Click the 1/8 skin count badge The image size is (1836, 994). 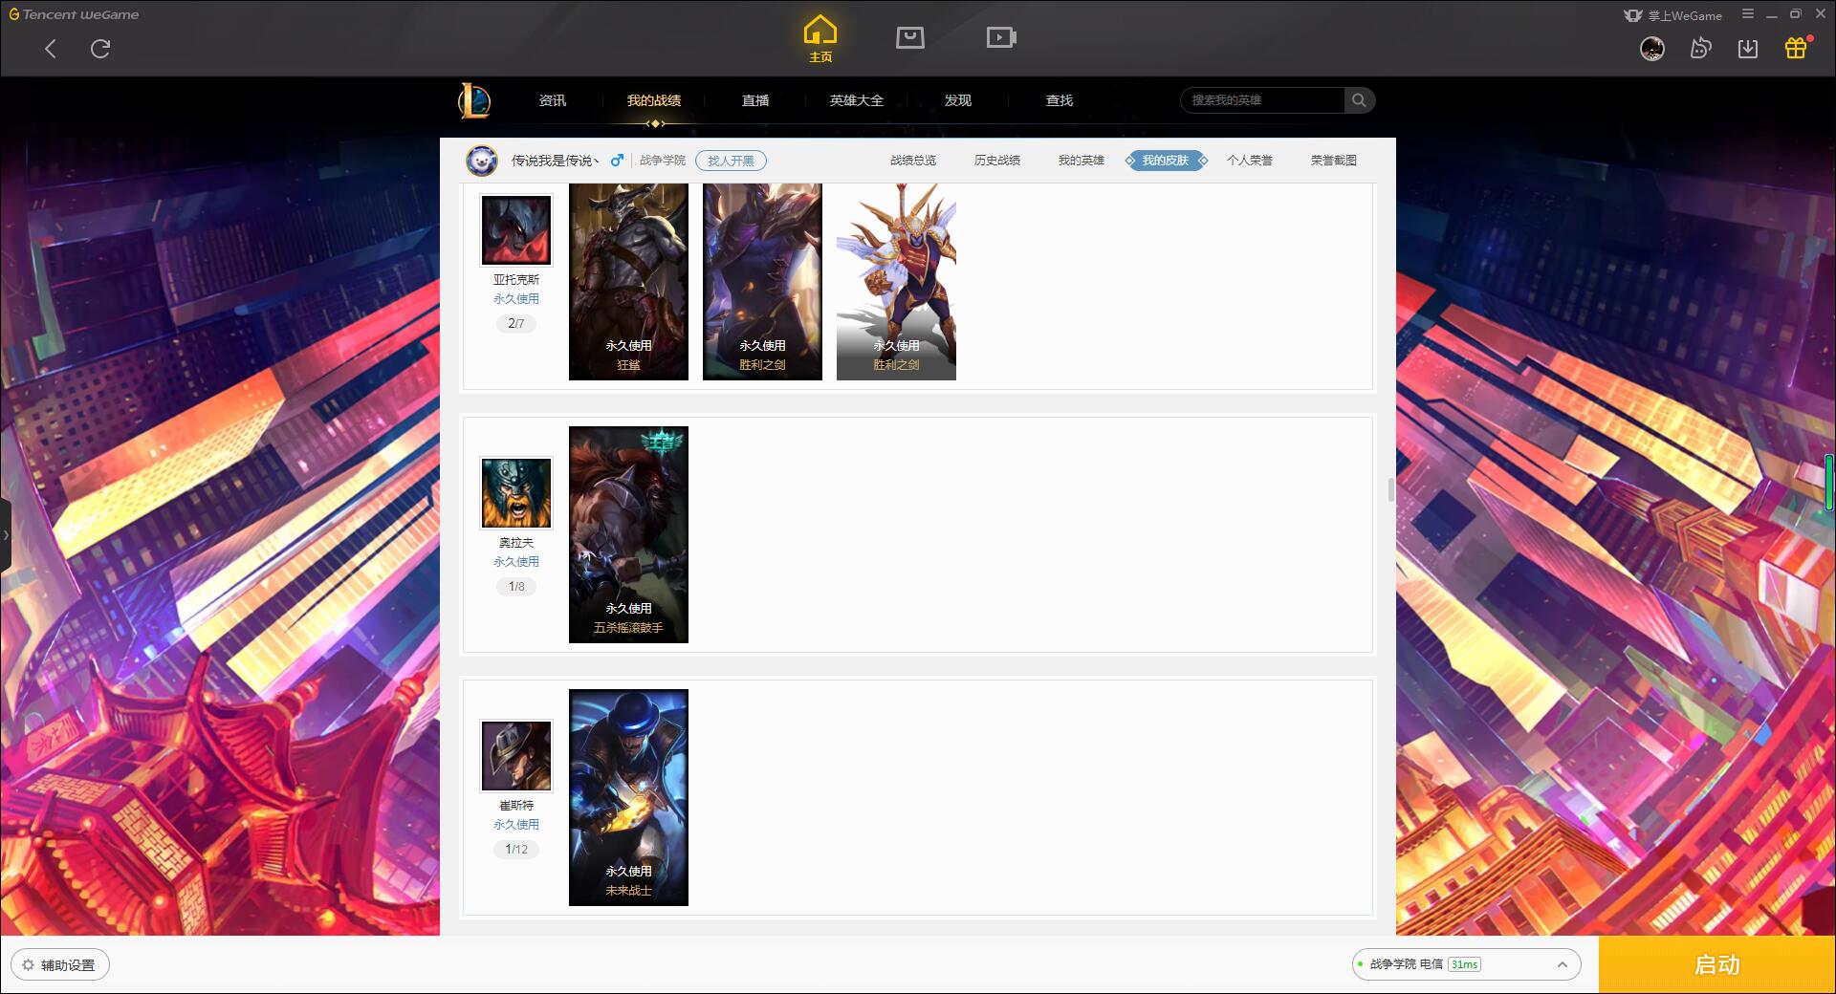tap(516, 587)
